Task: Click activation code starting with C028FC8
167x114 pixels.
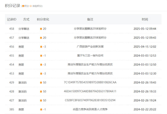Action: 90,100
